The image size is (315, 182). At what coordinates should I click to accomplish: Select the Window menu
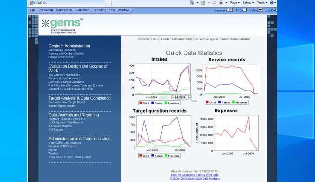pos(123,10)
